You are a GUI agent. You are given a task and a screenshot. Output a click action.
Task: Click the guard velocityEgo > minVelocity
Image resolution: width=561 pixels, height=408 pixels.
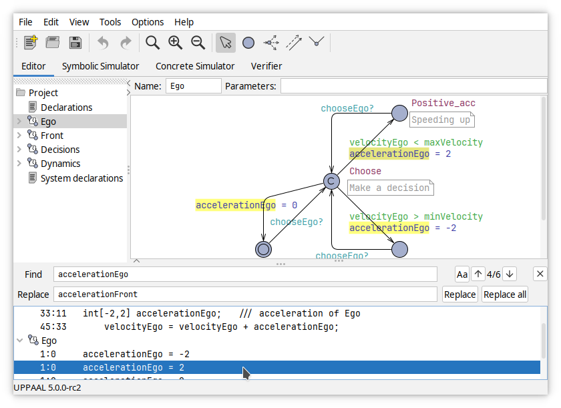pos(416,216)
